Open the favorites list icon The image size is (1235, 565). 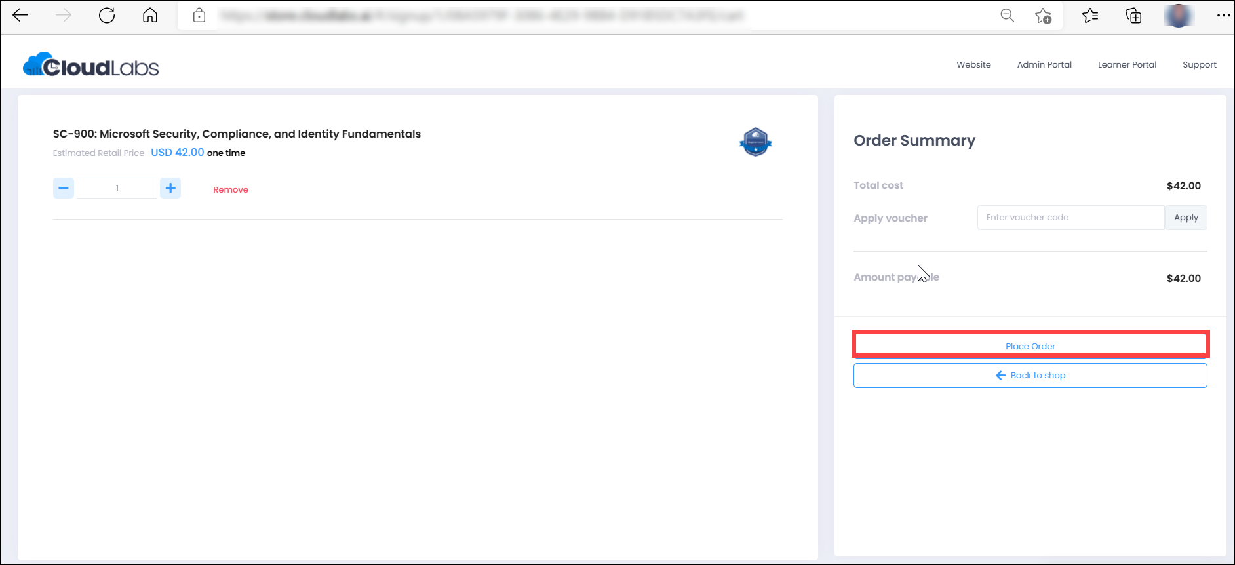[x=1090, y=15]
